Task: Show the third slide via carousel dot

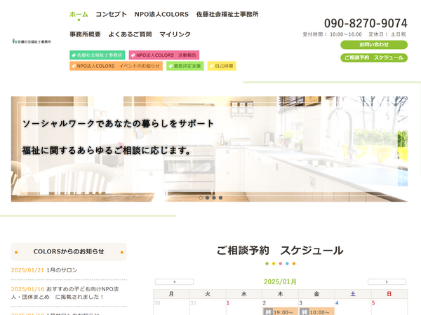Action: (x=214, y=197)
